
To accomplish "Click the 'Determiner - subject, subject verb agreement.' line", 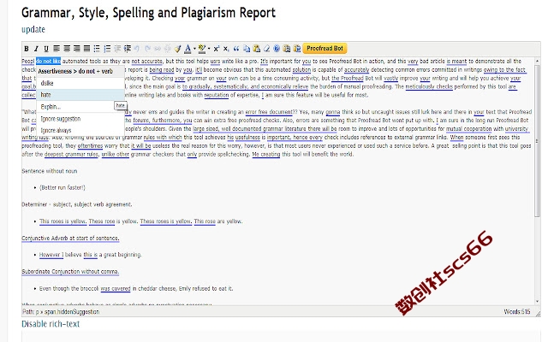I will click(x=77, y=204).
